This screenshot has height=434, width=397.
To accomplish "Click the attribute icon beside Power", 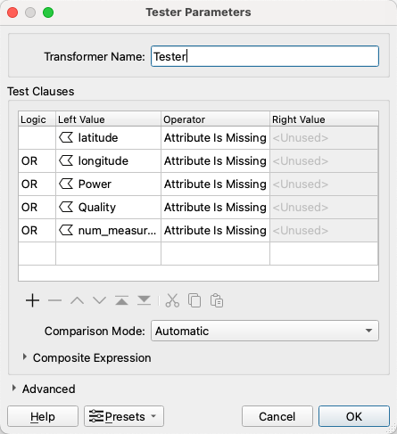I will point(66,184).
